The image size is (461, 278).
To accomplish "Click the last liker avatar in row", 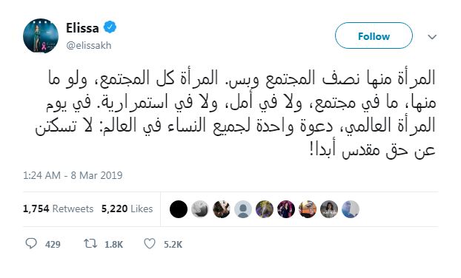I will point(351,209).
